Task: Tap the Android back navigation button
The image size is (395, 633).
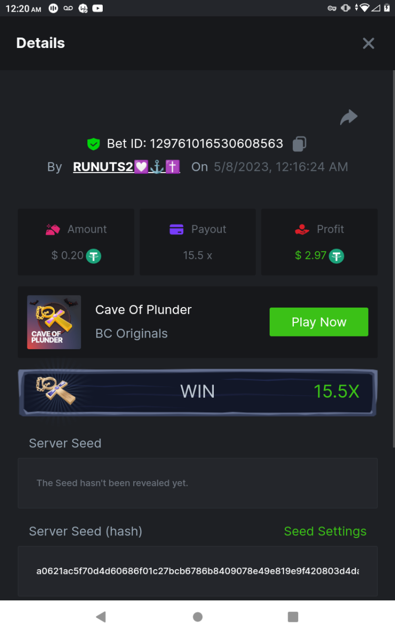Action: [101, 617]
